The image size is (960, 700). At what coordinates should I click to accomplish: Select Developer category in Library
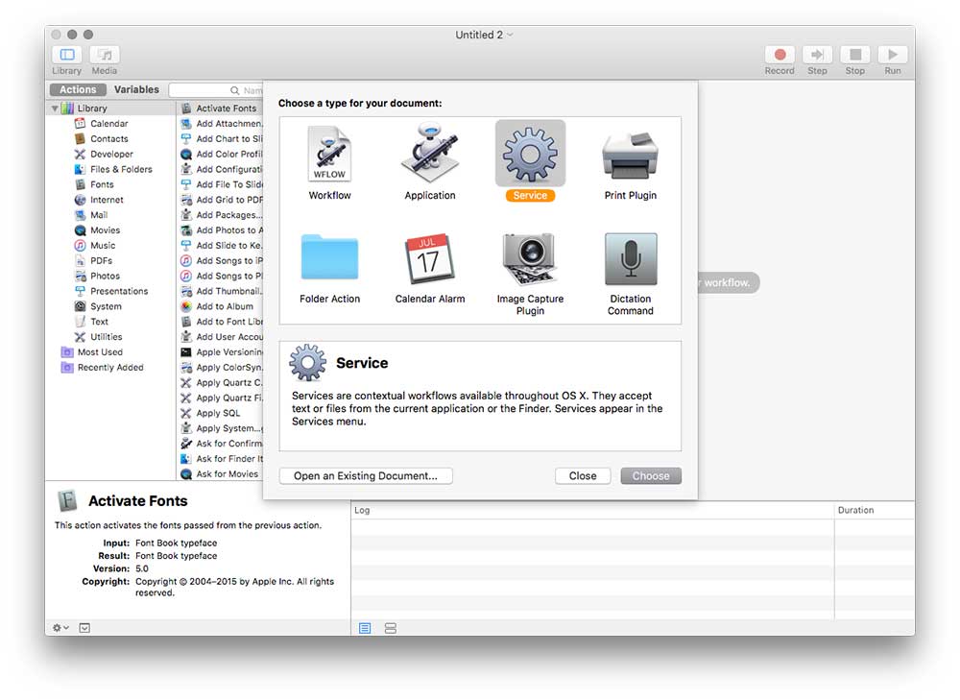click(111, 155)
